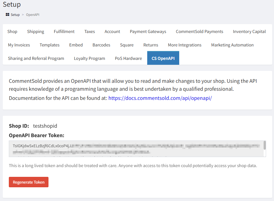Image resolution: width=274 pixels, height=201 pixels.
Task: Click the OpenAPI Bearer Token label
Action: point(37,135)
